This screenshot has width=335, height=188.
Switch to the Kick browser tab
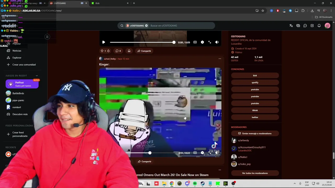[x=109, y=3]
